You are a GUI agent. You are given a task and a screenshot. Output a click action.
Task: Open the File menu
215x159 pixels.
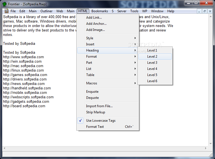13,11
